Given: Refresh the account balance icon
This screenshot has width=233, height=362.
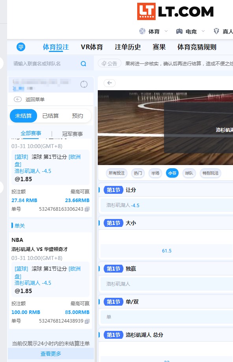Looking at the screenshot, I should [84, 84].
